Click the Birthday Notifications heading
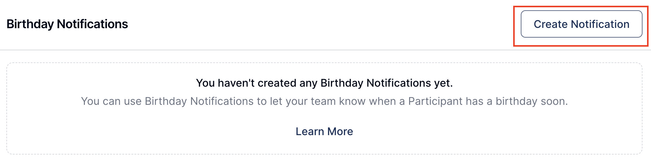651x163 pixels. pos(67,24)
